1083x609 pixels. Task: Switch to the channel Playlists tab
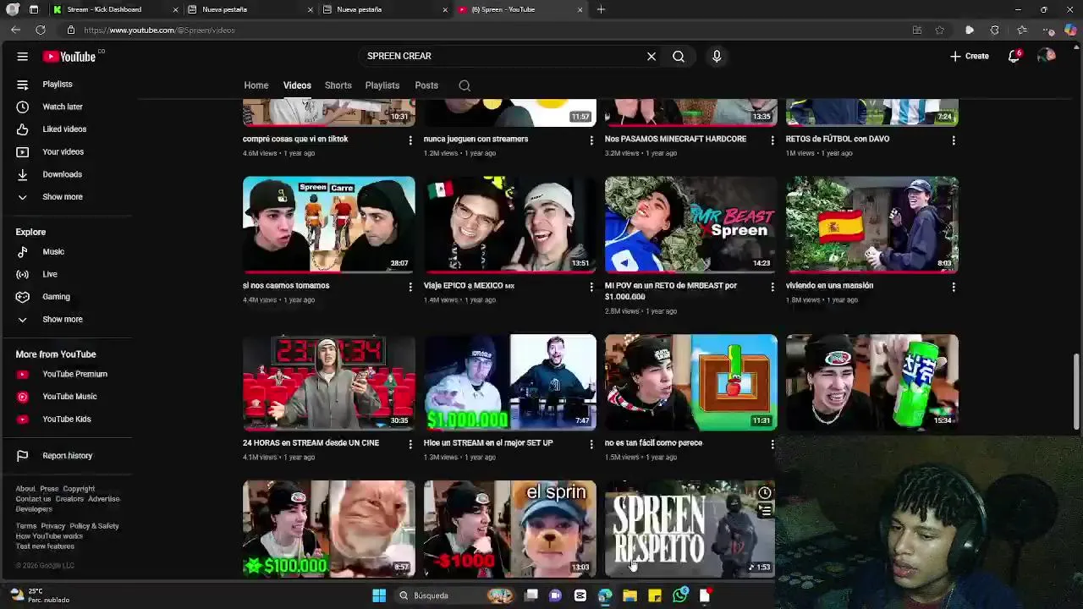tap(382, 85)
